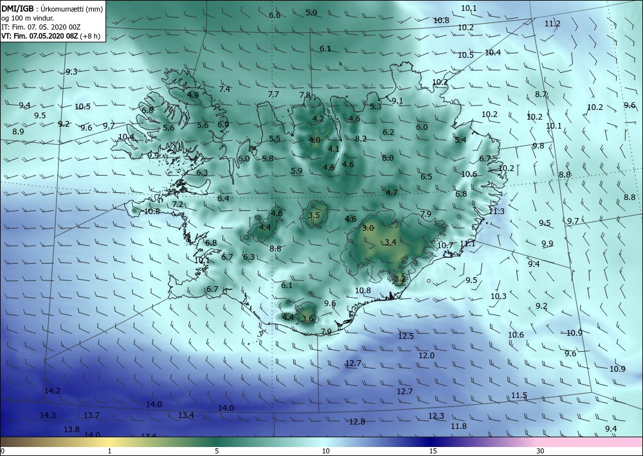Image resolution: width=643 pixels, height=456 pixels.
Task: Select the 9.3 value in the northwest
Action: pos(71,72)
